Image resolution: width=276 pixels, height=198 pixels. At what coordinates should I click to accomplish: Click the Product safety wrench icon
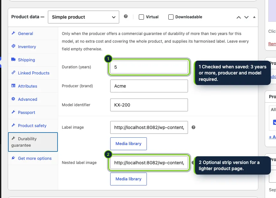(13, 125)
